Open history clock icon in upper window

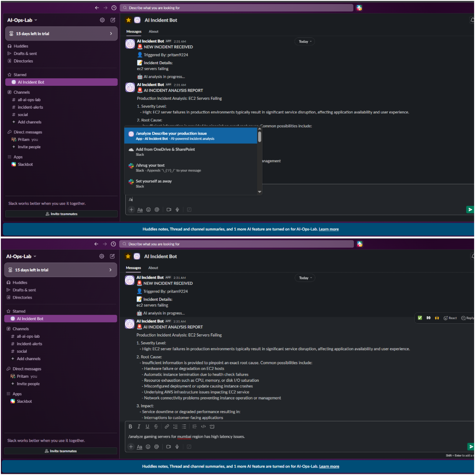(x=114, y=8)
